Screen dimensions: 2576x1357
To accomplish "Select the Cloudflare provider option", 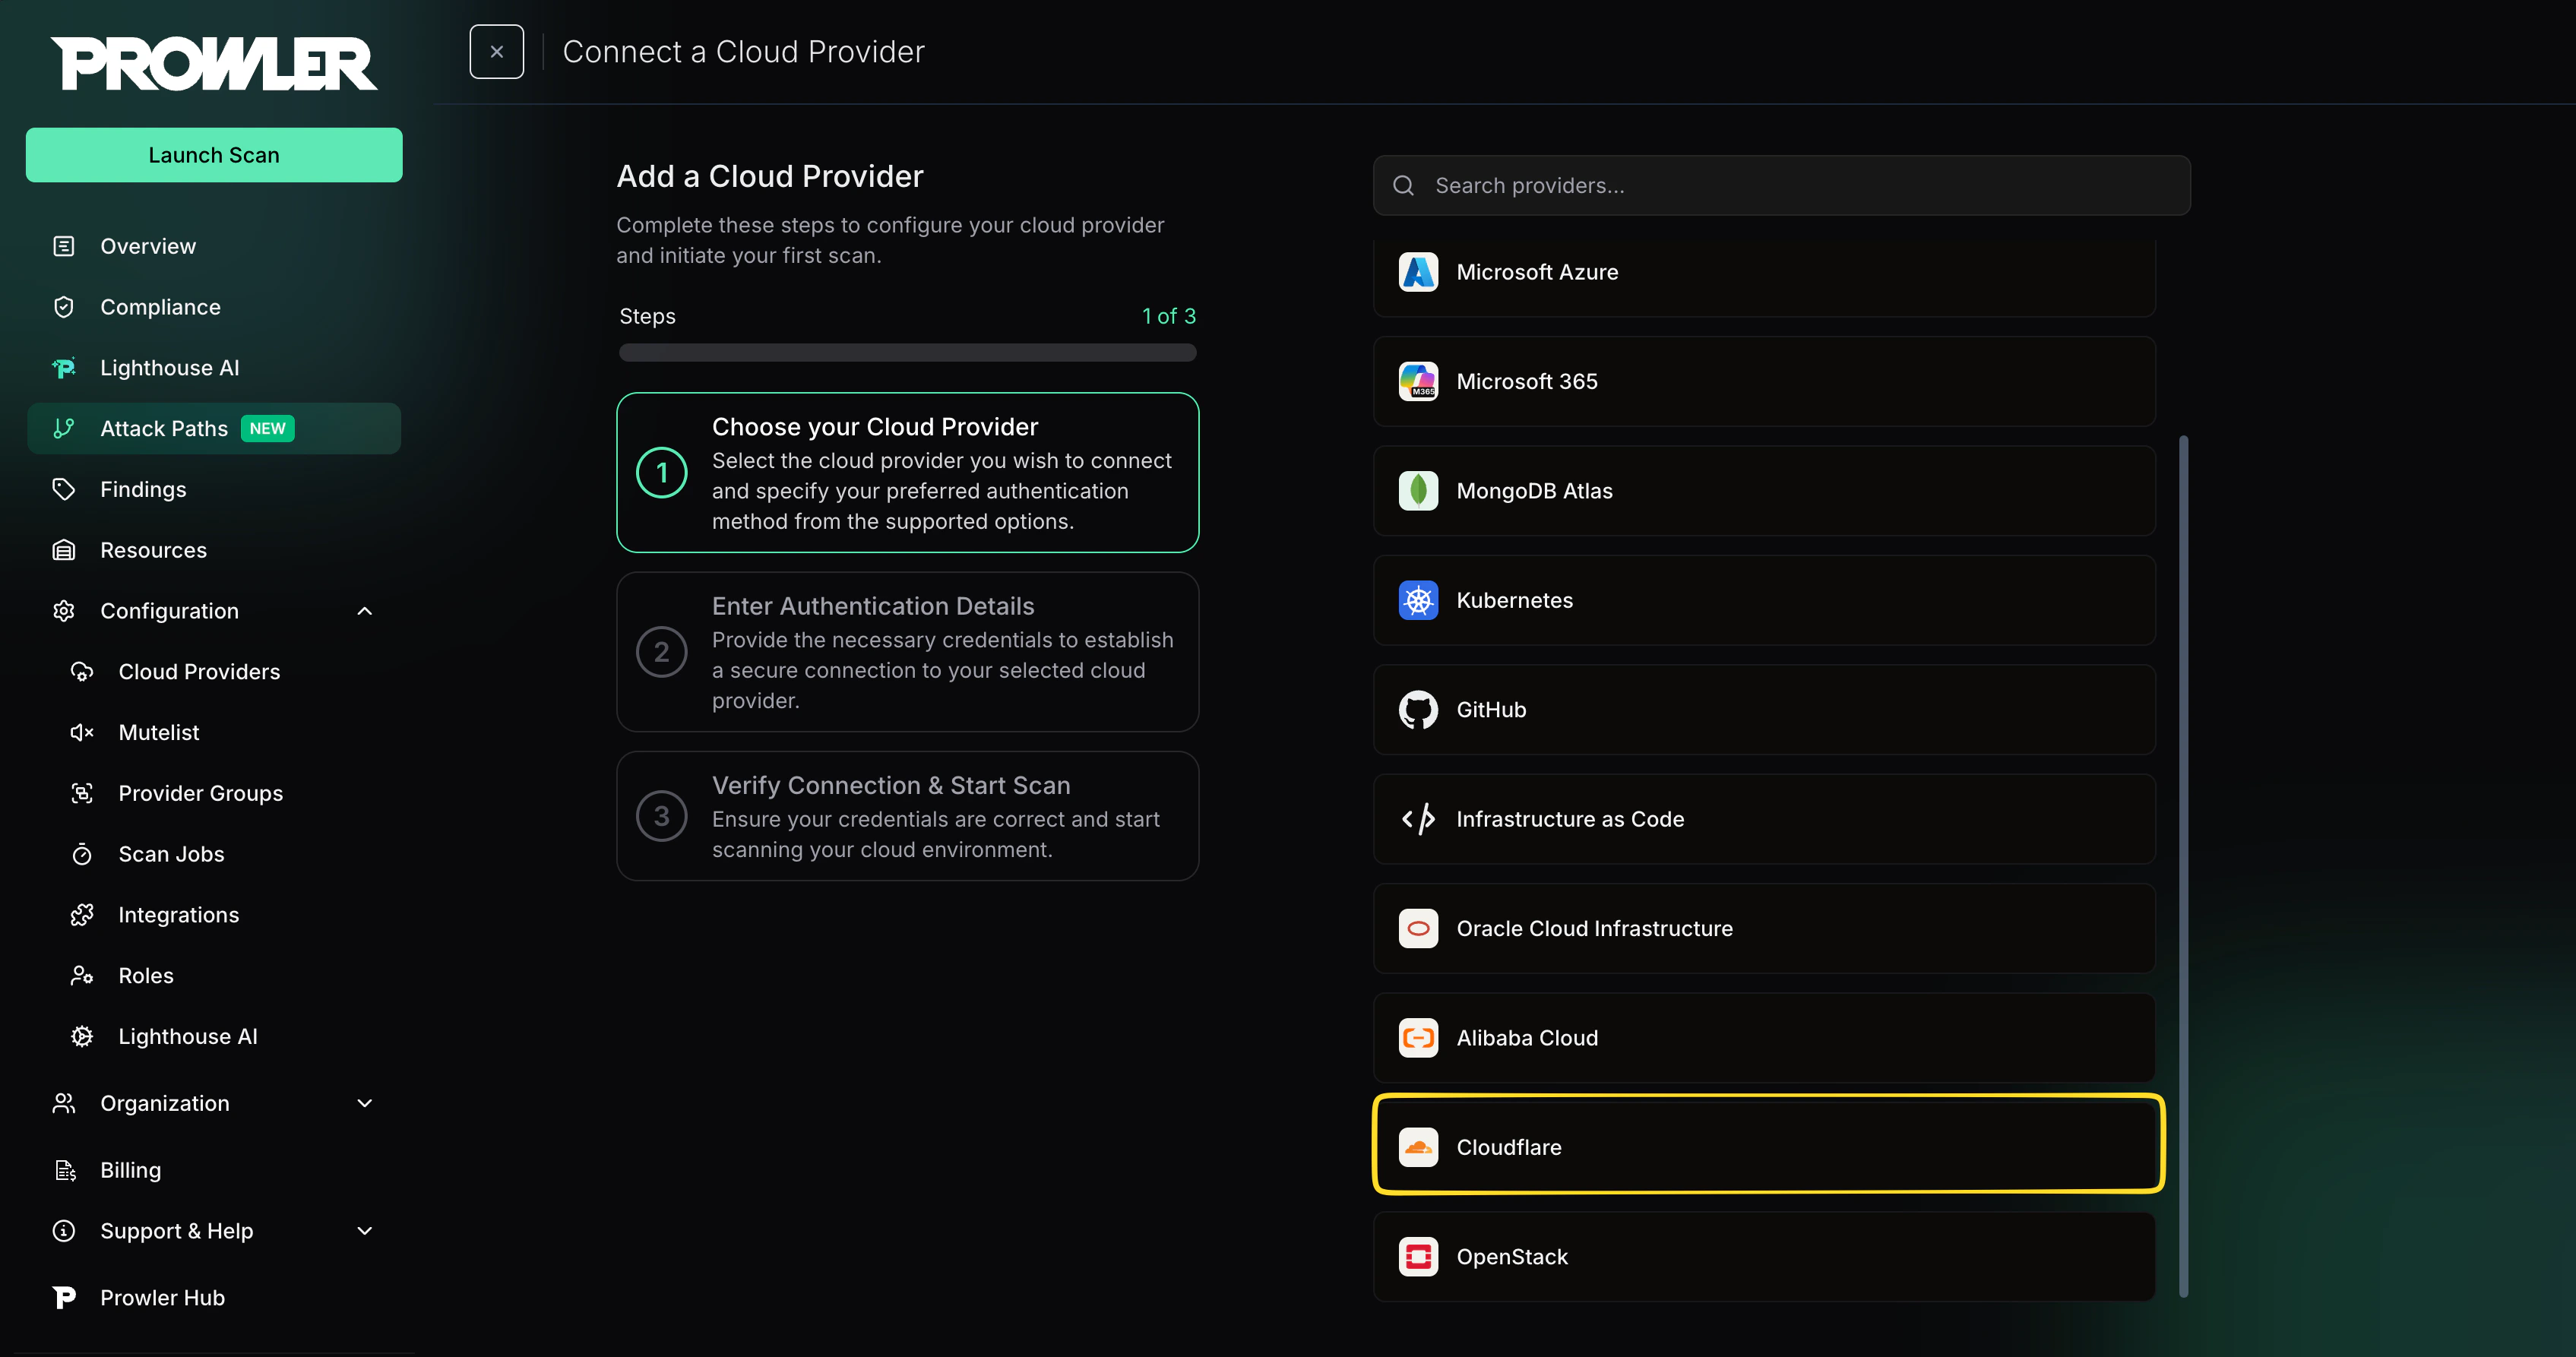I will pos(1766,1147).
